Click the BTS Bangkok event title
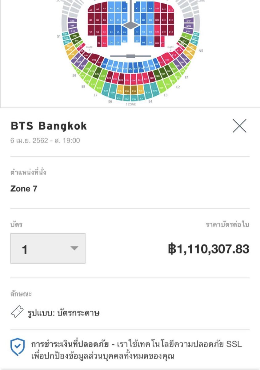 pyautogui.click(x=49, y=126)
